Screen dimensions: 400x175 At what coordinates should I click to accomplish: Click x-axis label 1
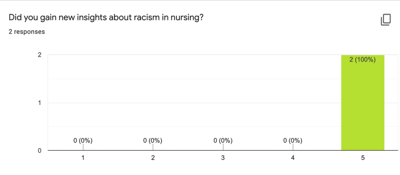pos(83,158)
